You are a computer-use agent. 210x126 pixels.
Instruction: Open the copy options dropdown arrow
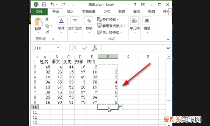52,26
